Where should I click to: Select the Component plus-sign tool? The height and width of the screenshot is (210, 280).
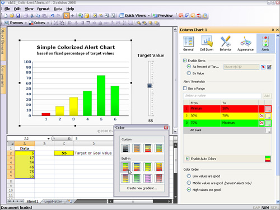point(72,16)
